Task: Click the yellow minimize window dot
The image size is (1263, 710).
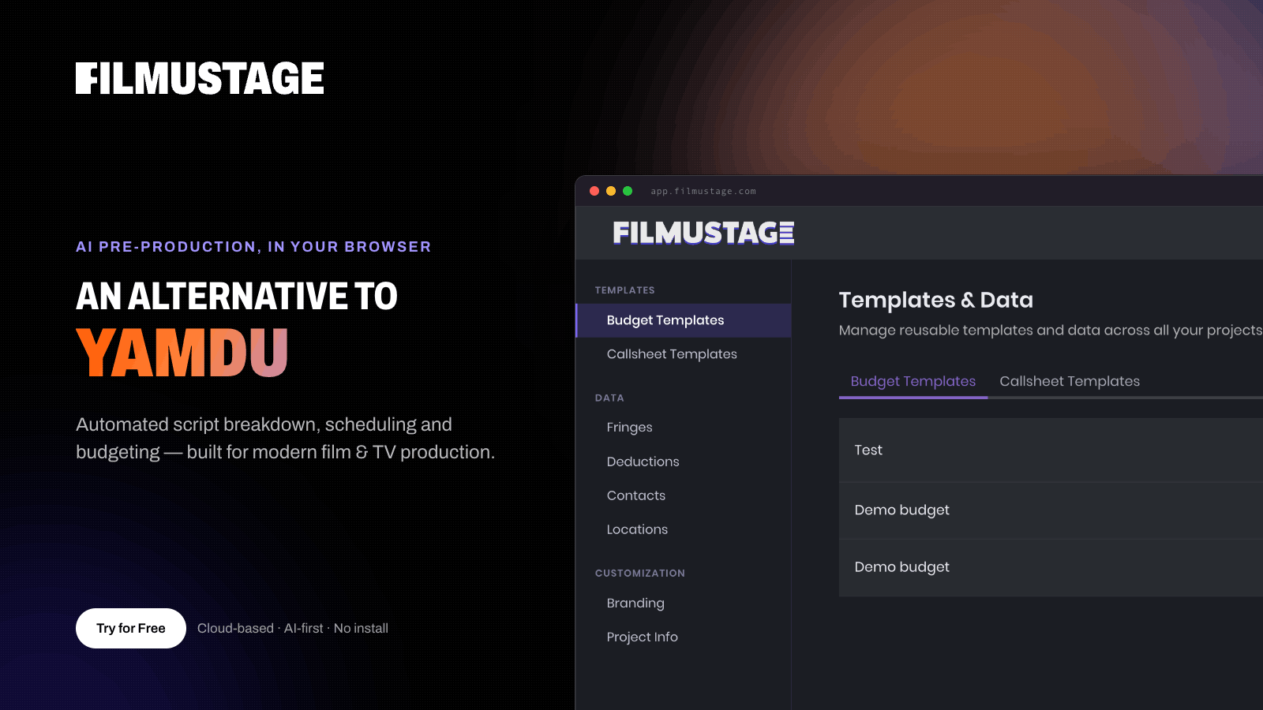Action: [611, 191]
